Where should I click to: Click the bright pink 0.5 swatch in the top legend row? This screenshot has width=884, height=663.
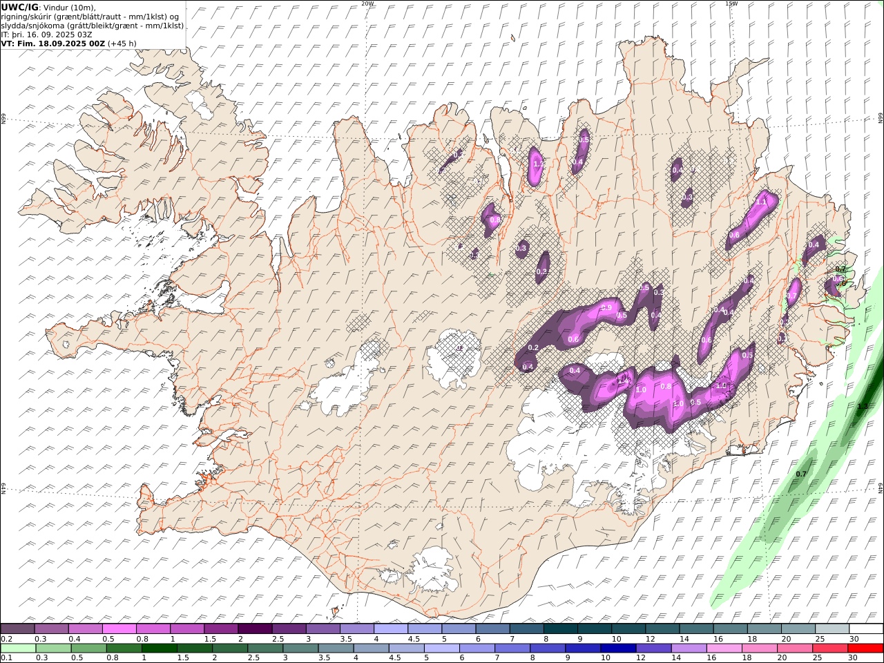(x=119, y=629)
